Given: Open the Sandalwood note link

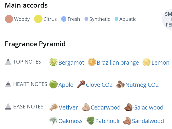Looking at the screenshot, I should tap(148, 121).
